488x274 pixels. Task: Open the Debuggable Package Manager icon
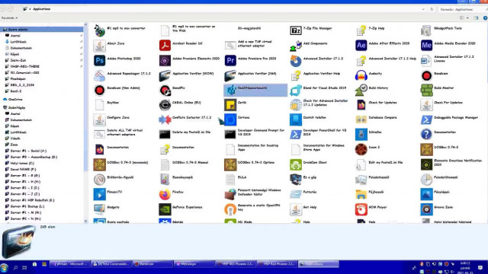point(426,119)
